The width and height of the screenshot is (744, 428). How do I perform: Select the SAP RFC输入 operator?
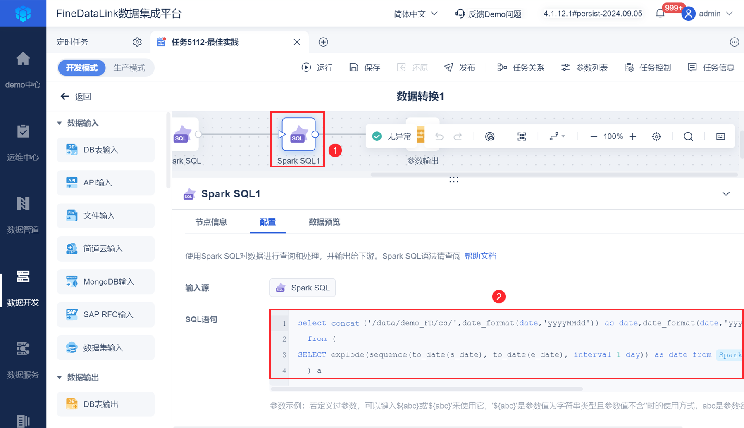coord(106,314)
